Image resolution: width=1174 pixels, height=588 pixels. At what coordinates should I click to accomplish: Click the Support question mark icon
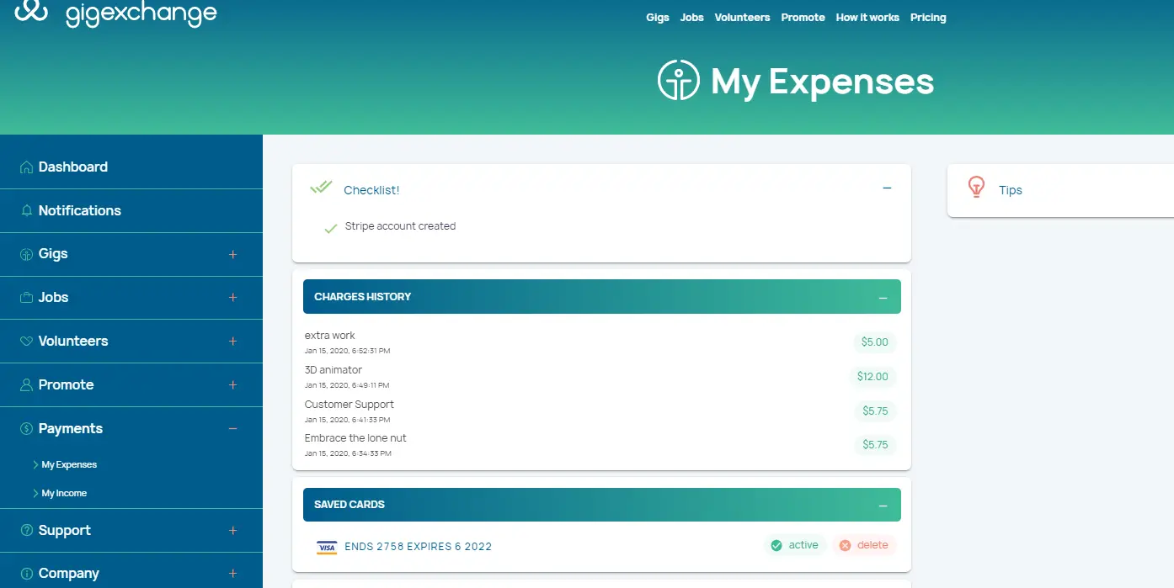coord(27,531)
